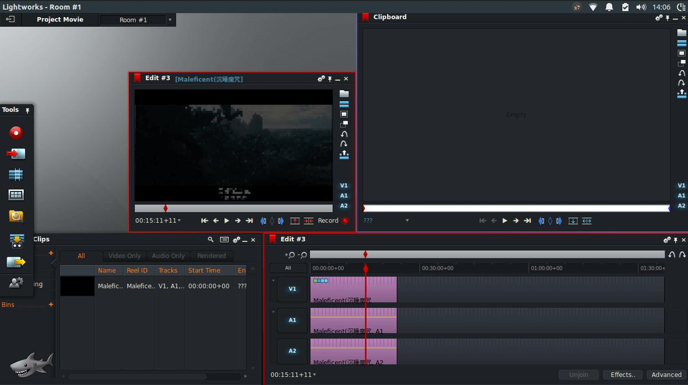Select All tracks button in timeline
This screenshot has height=385, width=688.
click(288, 268)
